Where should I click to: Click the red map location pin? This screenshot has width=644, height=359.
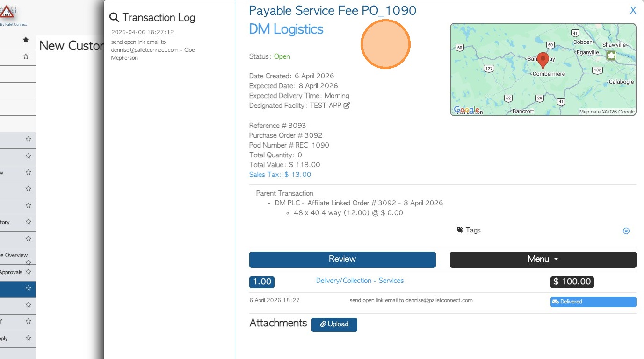tap(543, 60)
